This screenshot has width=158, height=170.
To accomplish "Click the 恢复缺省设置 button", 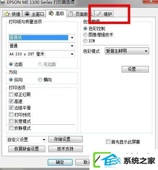I will coord(27,149).
